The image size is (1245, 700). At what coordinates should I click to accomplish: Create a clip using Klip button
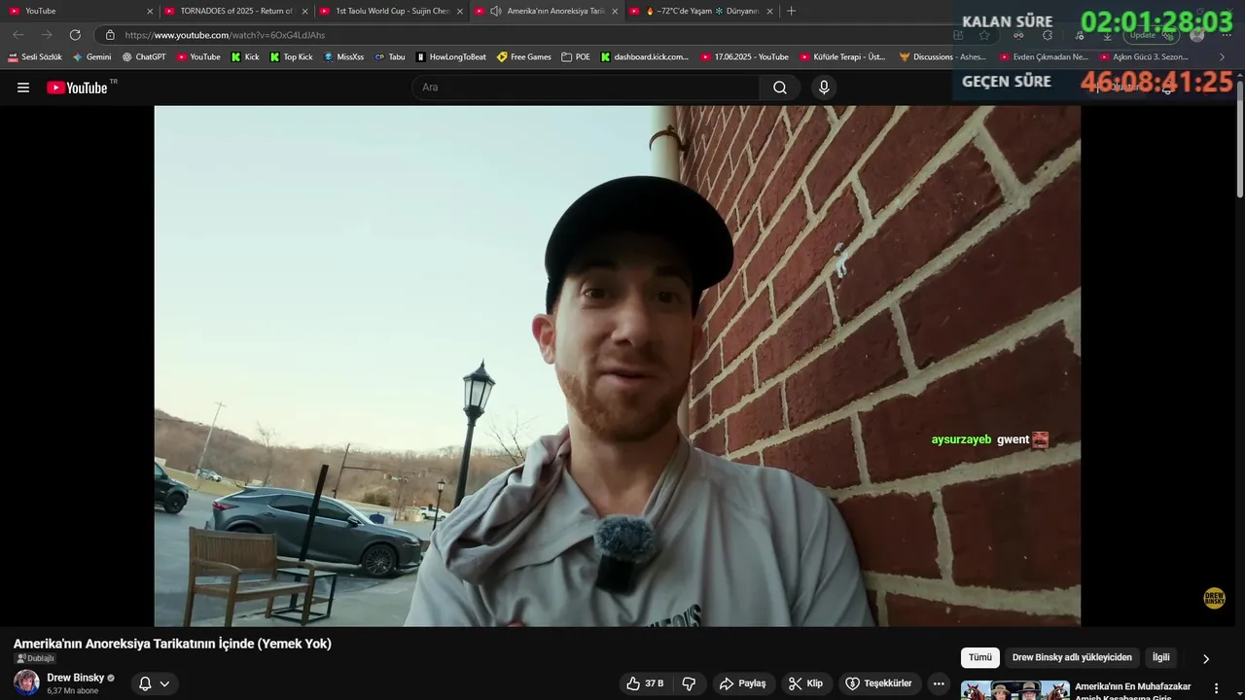[805, 683]
